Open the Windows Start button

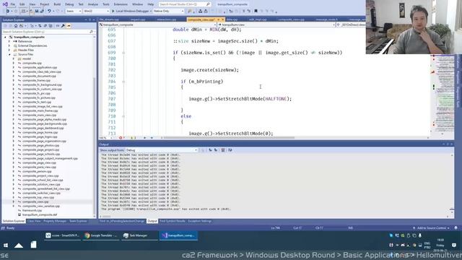coord(6,245)
